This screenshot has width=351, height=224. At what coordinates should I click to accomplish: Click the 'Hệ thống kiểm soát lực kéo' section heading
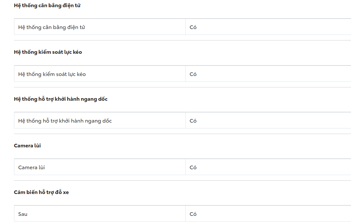[x=48, y=52]
